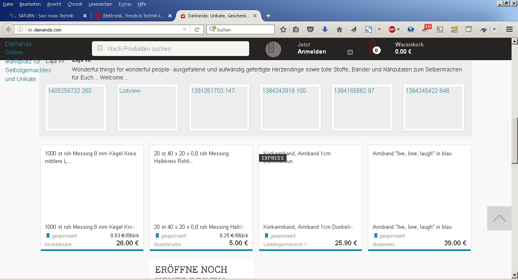This screenshot has height=280, width=518.
Task: Open the Listview link
Action: (x=130, y=91)
